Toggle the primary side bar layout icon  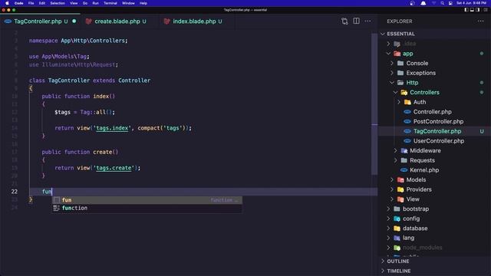click(x=466, y=10)
